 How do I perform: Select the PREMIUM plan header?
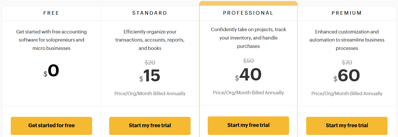(x=347, y=13)
